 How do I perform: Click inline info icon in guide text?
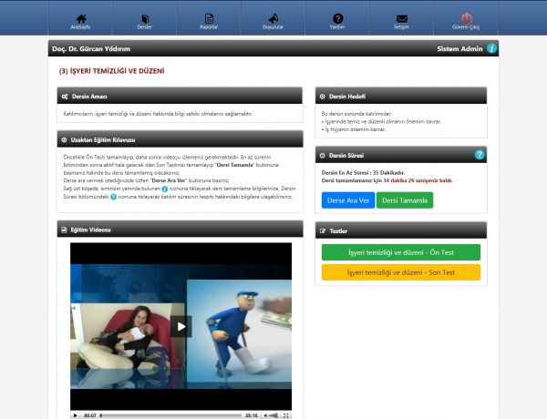[x=165, y=189]
